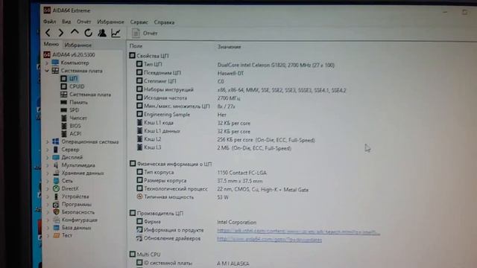Click the Операционная система Windows icon
The image size is (477, 268).
tap(56, 141)
